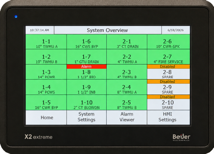Click the 10:37:14 AM clock display
214x154 pixels.
(x=40, y=30)
